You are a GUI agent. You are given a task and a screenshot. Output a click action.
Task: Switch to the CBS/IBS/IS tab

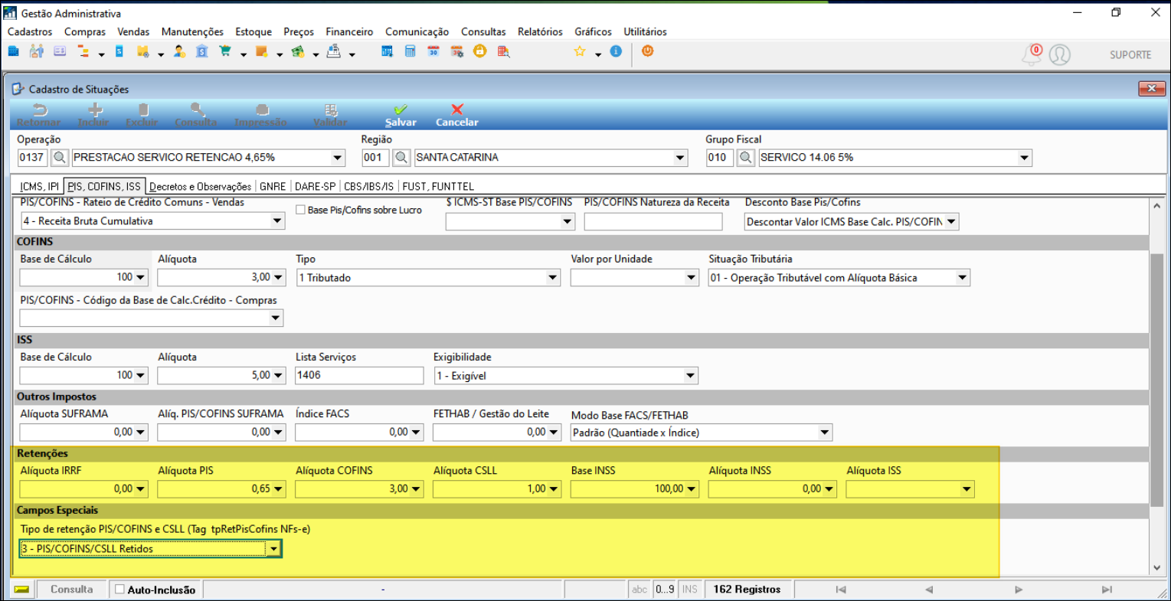point(368,186)
